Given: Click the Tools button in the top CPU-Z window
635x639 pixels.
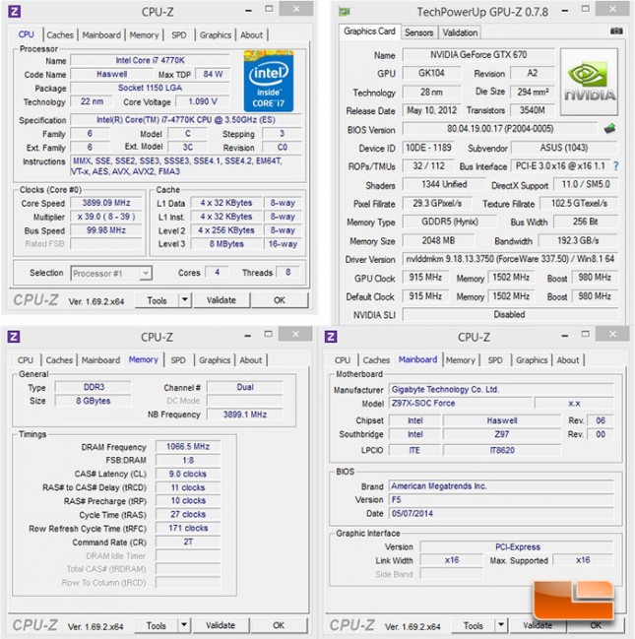Looking at the screenshot, I should coord(157,300).
